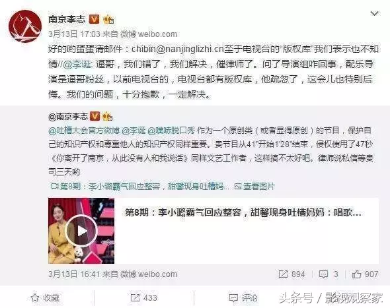Click the repost icon showing 894
Image resolution: width=390 pixels, height=308 pixels.
tap(292, 274)
